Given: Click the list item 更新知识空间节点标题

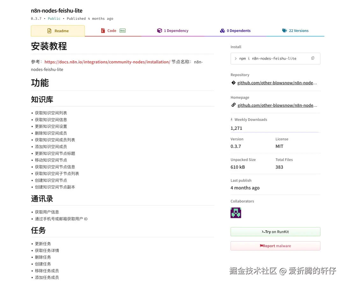Looking at the screenshot, I should tap(55, 154).
